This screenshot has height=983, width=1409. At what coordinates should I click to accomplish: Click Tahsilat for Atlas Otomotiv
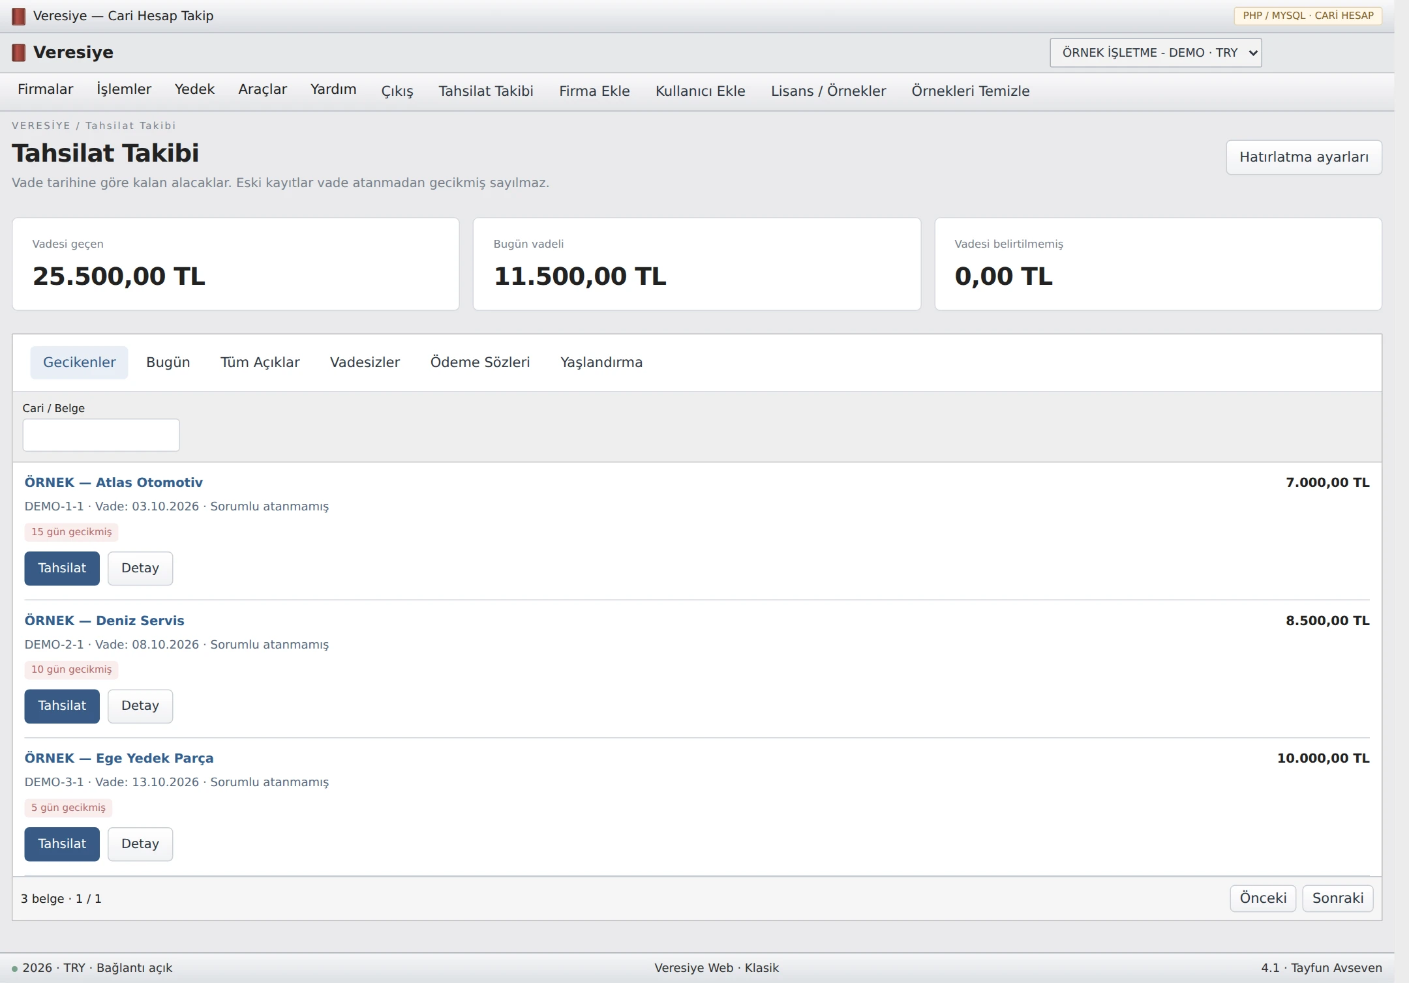62,568
